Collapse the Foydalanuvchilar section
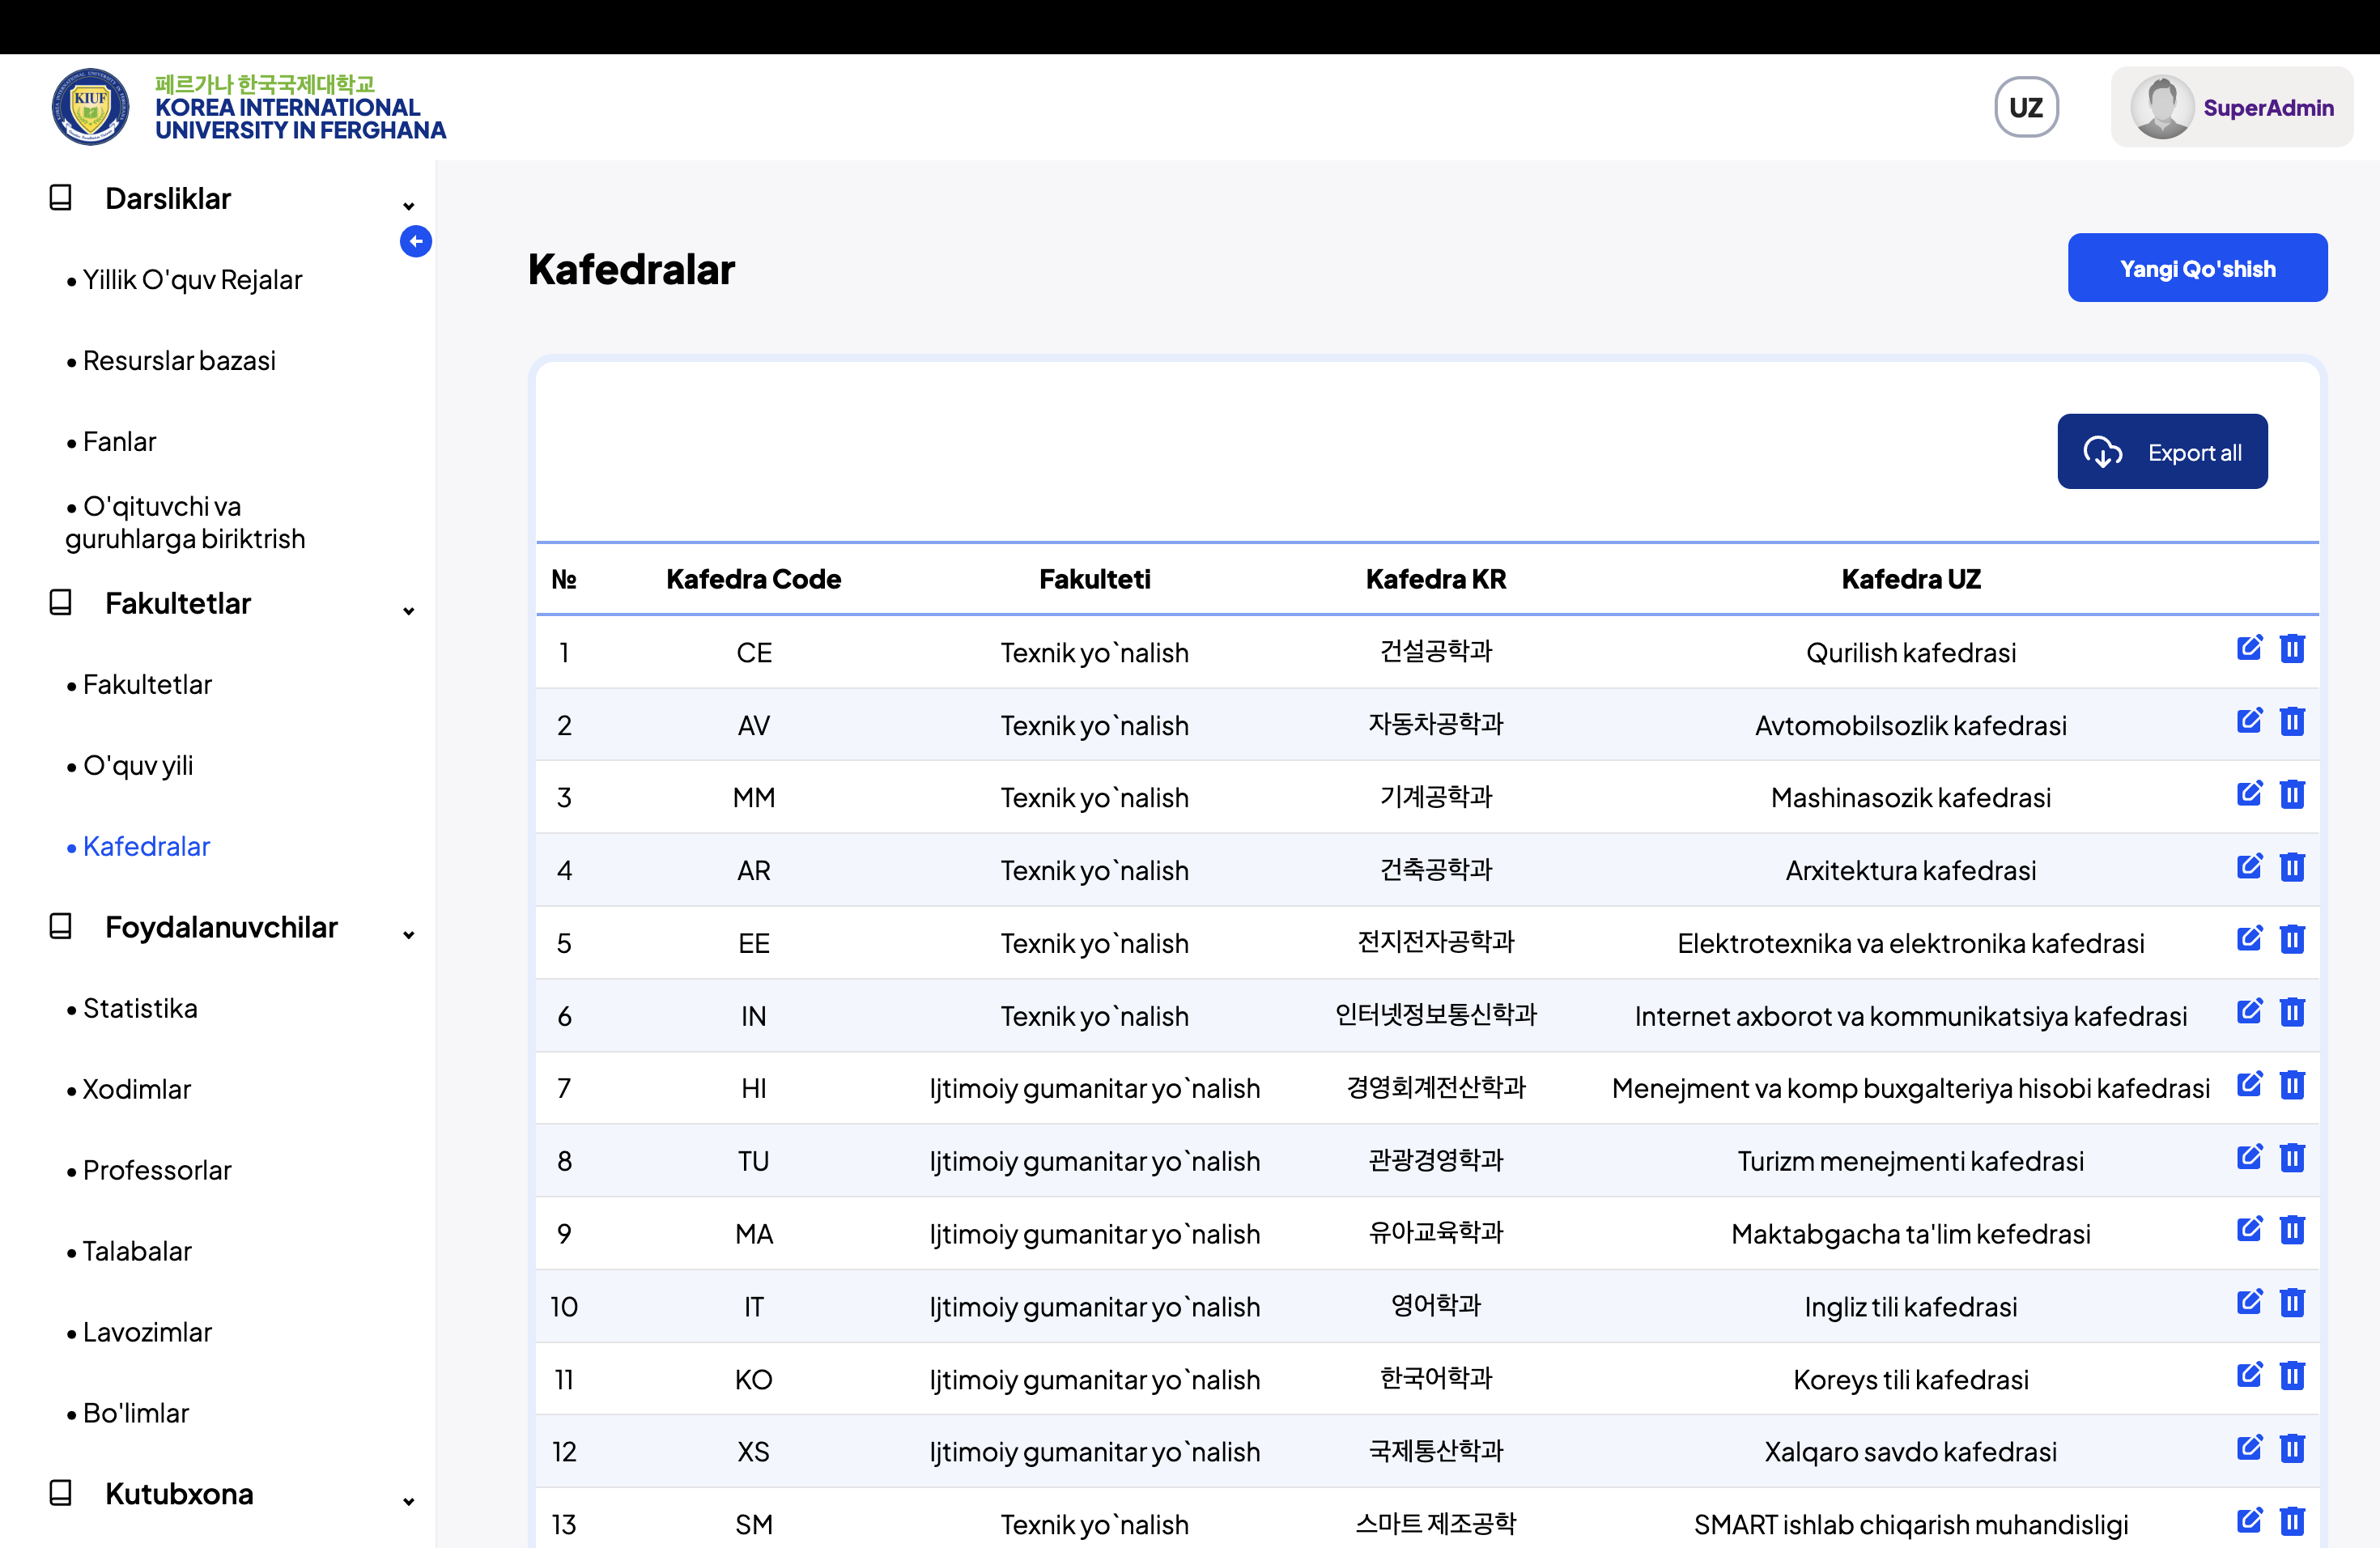Screen dimensions: 2380x1548 [408, 934]
